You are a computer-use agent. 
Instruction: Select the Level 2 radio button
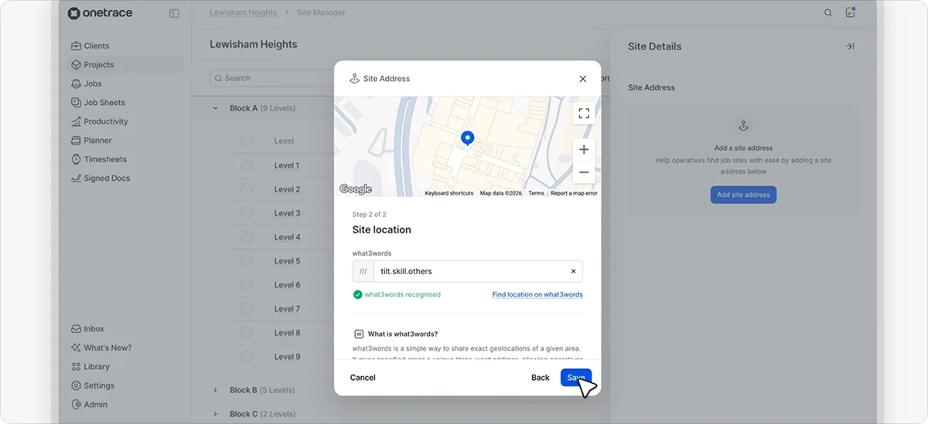(247, 189)
